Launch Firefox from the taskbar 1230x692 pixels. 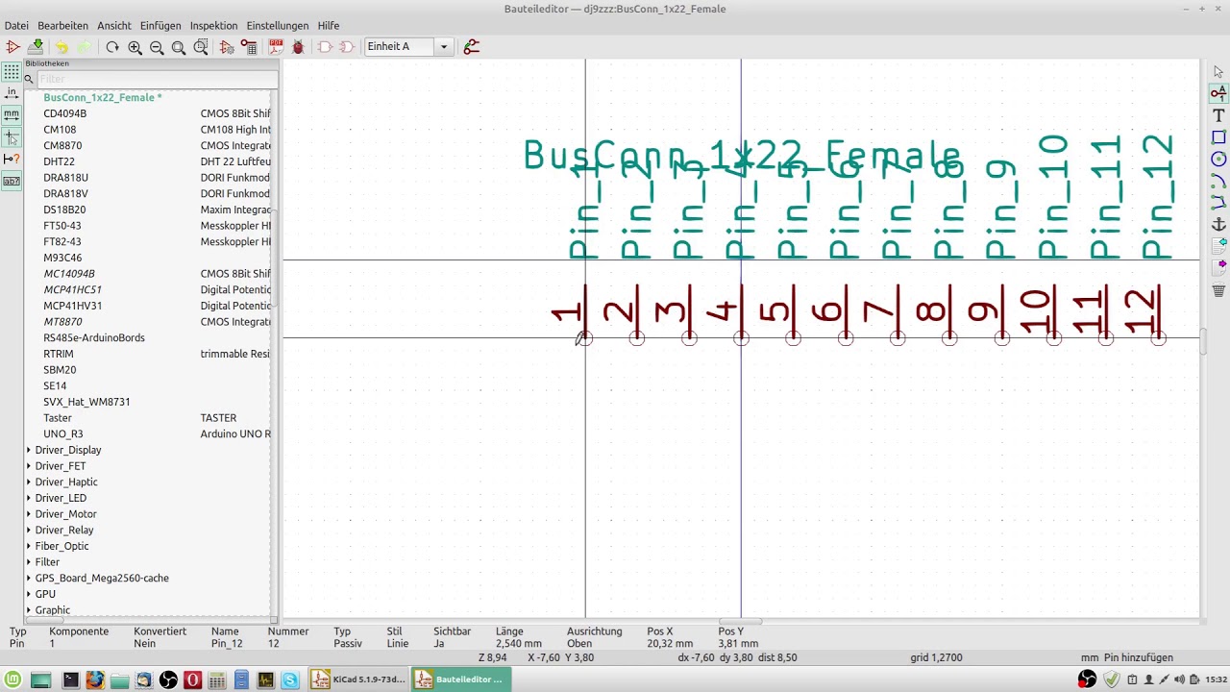94,680
